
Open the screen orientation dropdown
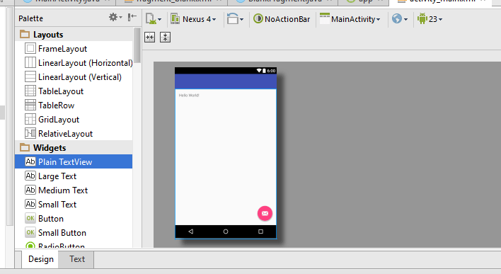(x=235, y=19)
